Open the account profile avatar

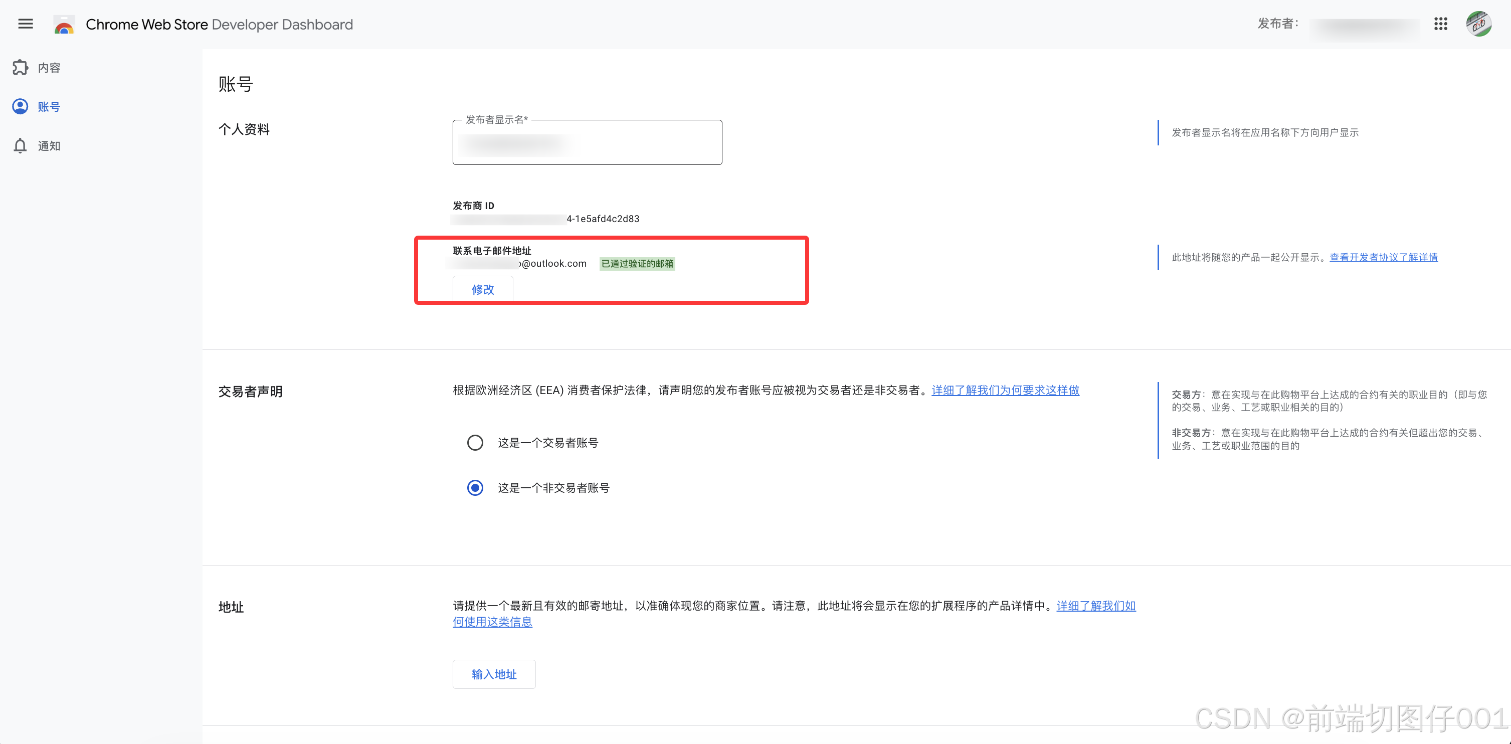1479,24
